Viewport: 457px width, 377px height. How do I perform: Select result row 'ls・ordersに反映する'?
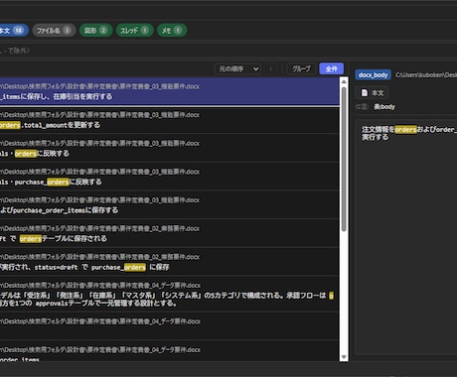point(170,149)
